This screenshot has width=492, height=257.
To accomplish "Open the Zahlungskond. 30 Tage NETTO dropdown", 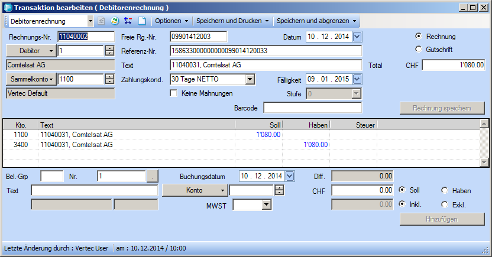I will 250,79.
